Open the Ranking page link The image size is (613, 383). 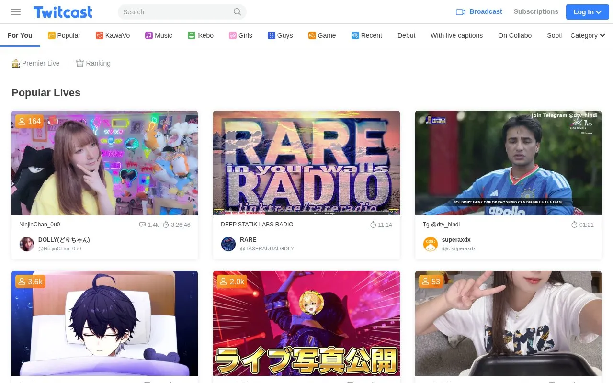pos(93,63)
